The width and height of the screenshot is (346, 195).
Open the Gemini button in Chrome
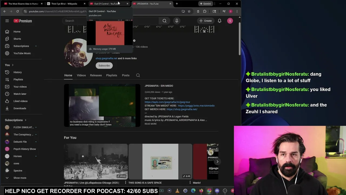[205, 4]
